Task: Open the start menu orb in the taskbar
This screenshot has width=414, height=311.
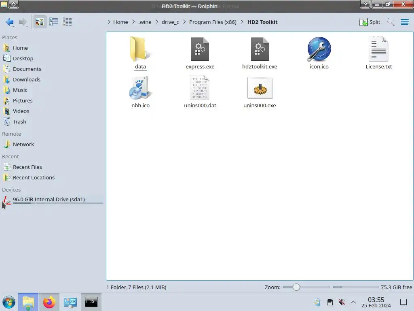Action: (9, 302)
